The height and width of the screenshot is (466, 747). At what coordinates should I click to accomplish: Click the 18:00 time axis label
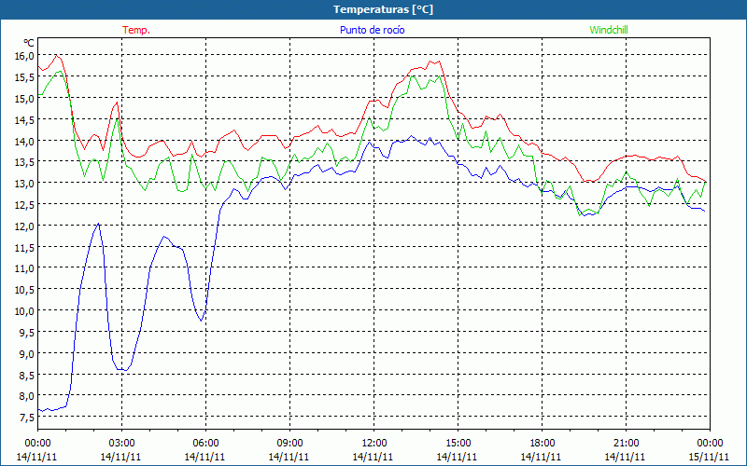542,444
